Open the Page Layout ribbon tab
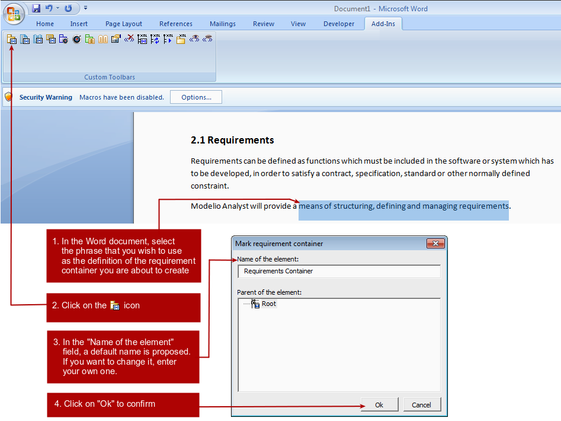This screenshot has width=561, height=421. 124,24
